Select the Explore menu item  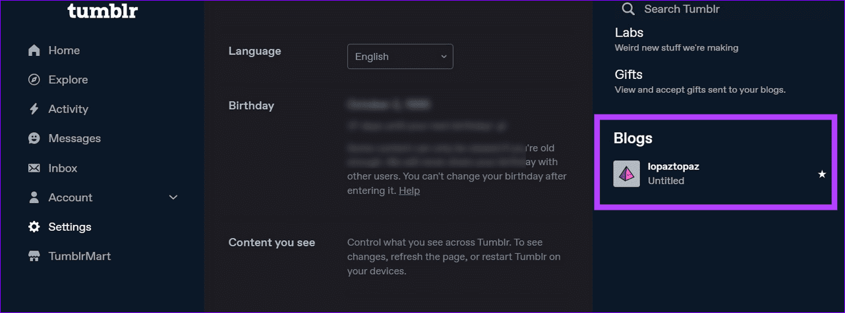68,80
